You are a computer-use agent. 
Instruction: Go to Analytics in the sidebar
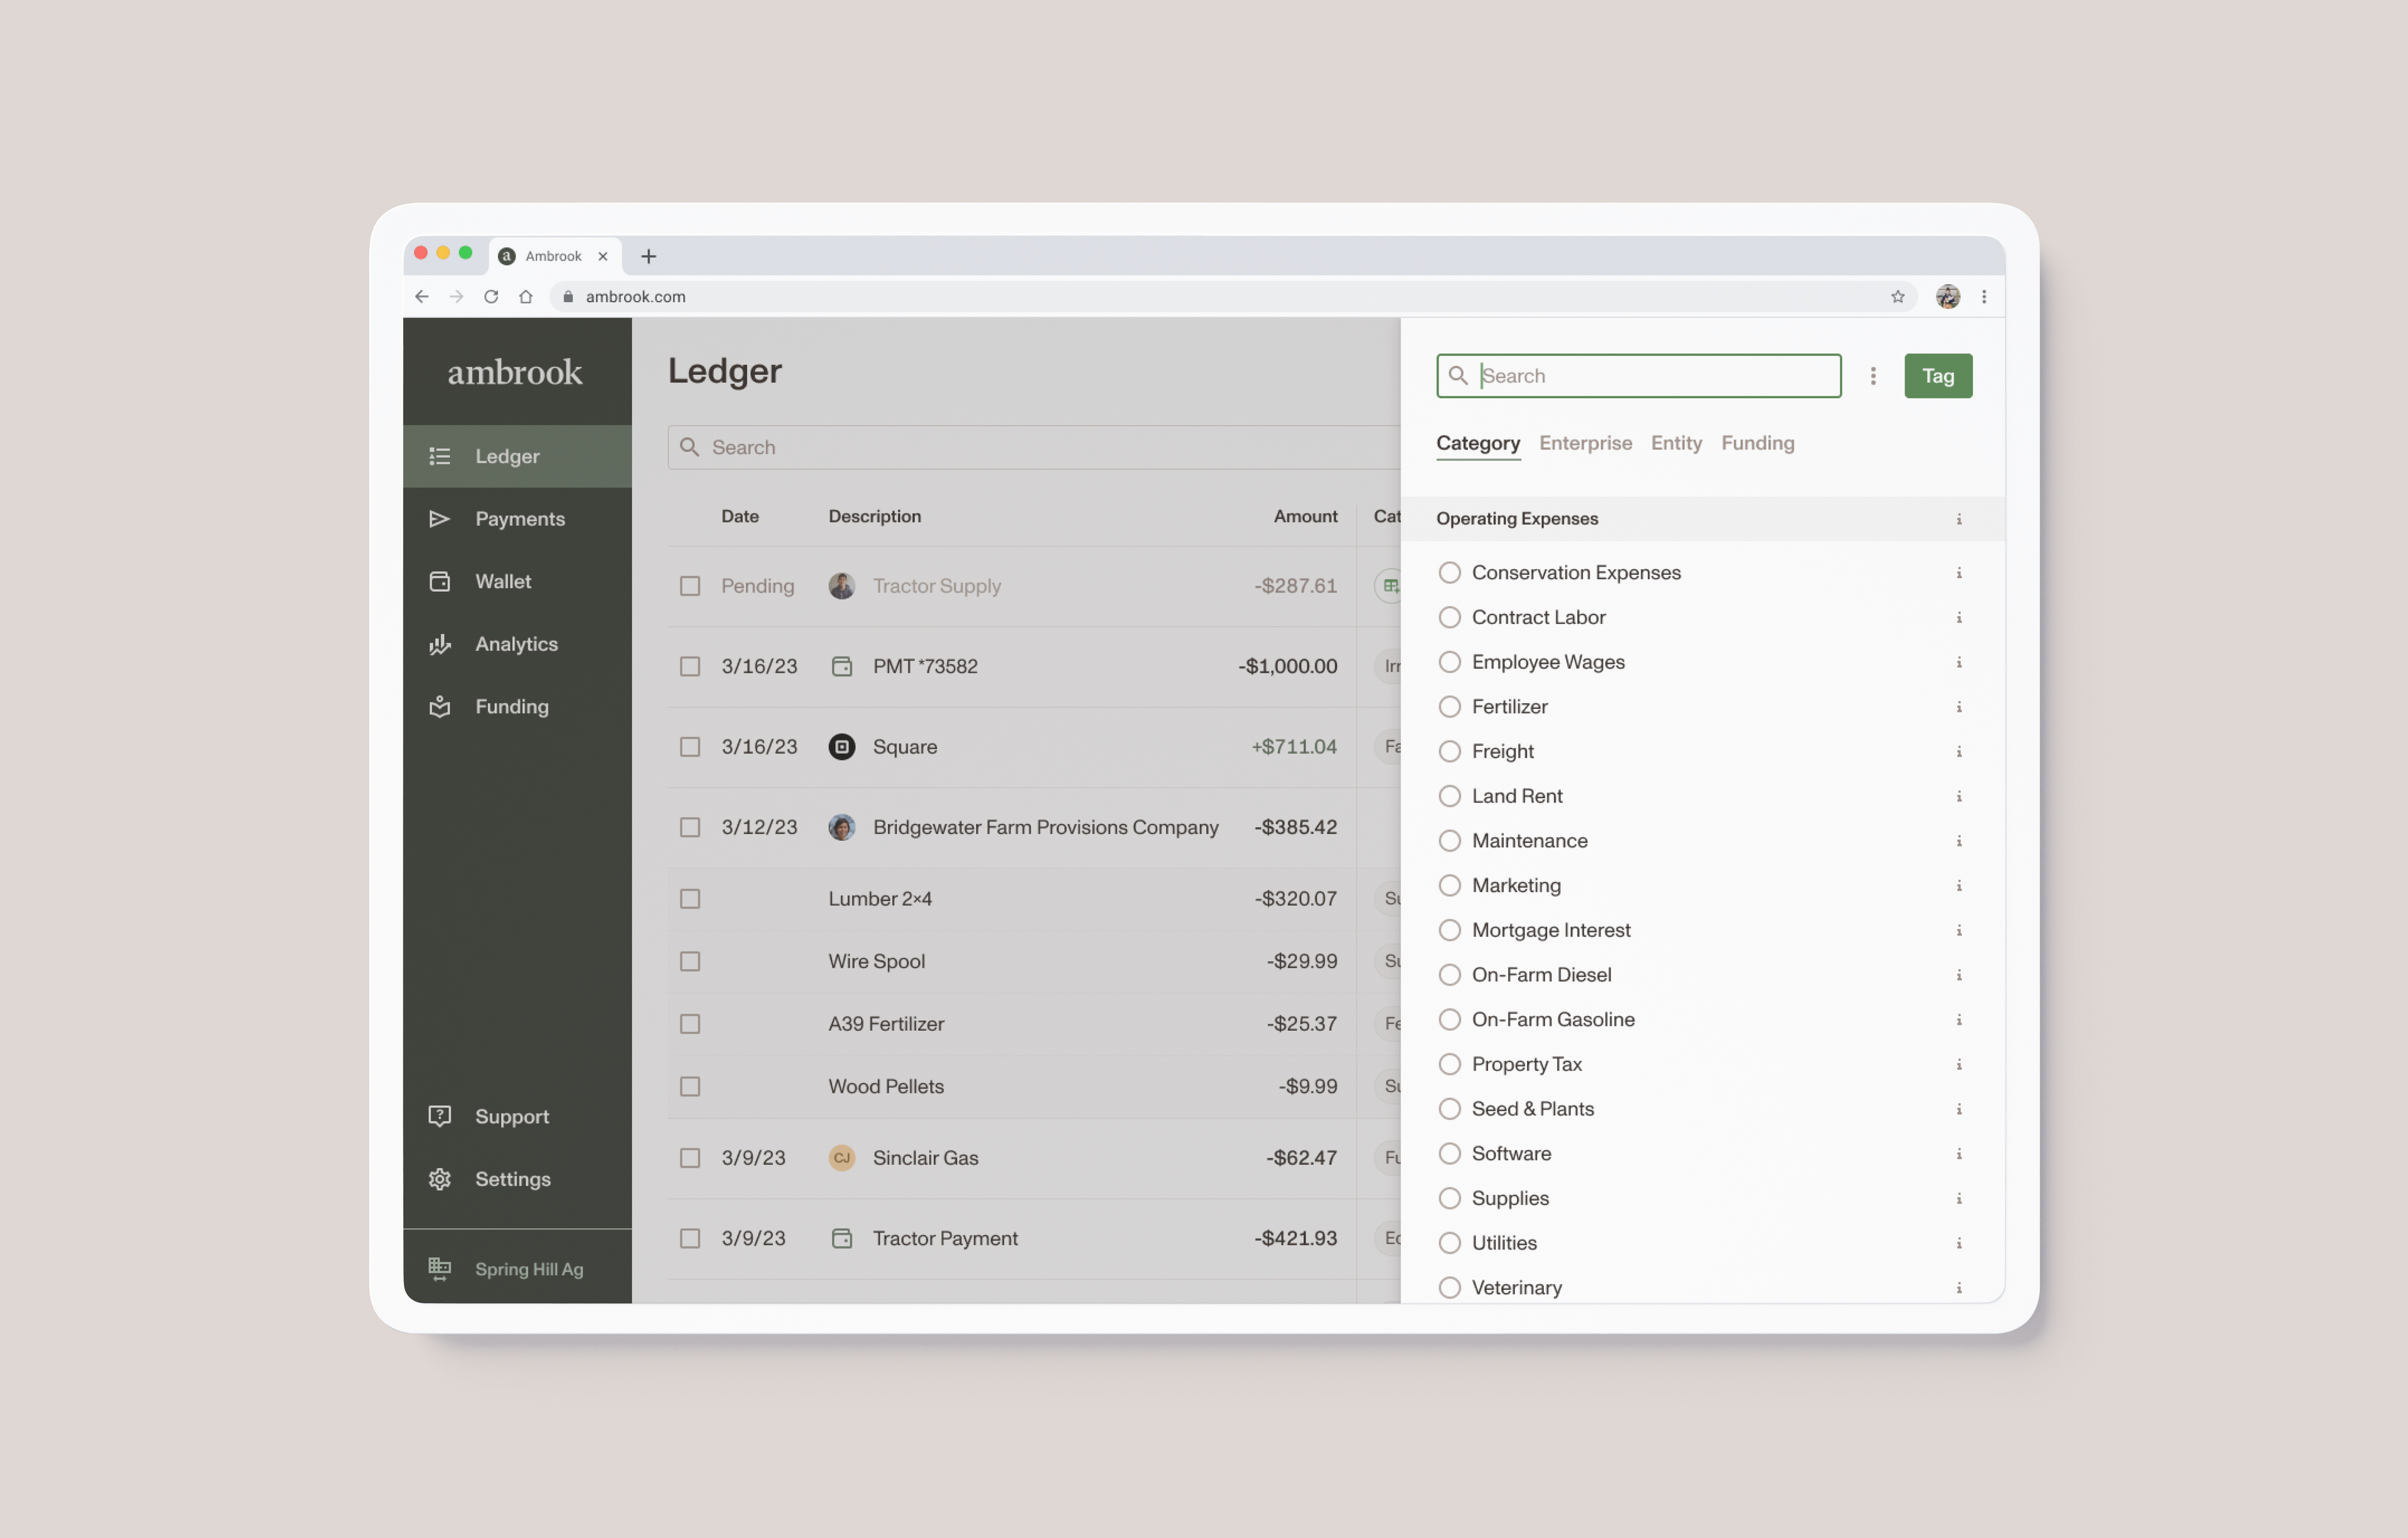coord(515,644)
